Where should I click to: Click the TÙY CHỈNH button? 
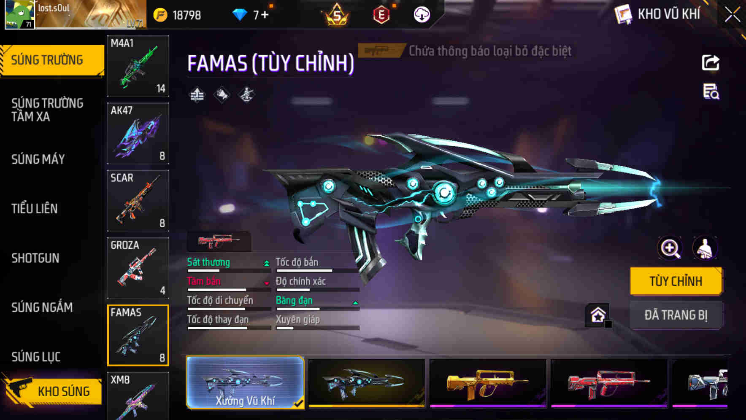click(676, 281)
